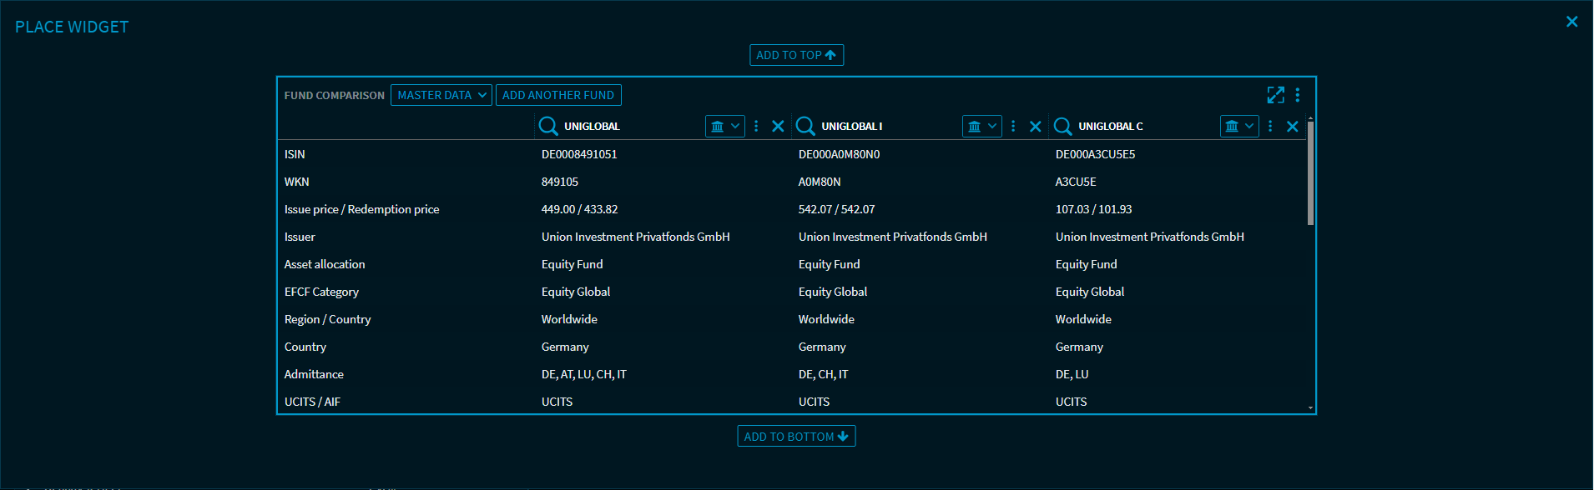Screen dimensions: 1594x490
Task: Click Add to Top button
Action: 796,55
